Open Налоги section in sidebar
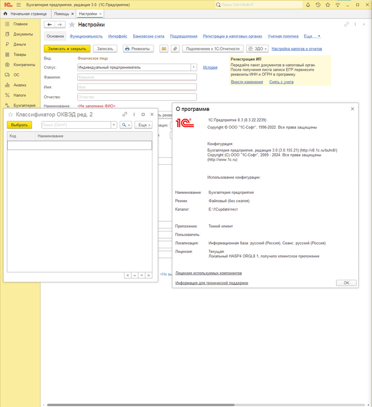The height and width of the screenshot is (407, 372). (19, 95)
